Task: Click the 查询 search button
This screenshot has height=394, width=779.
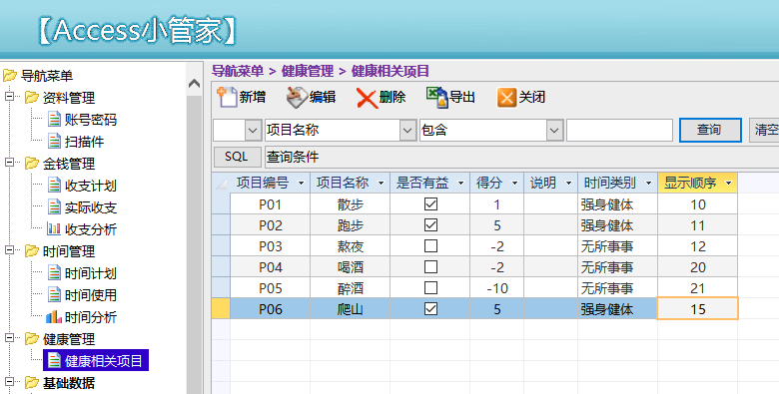Action: pos(710,130)
